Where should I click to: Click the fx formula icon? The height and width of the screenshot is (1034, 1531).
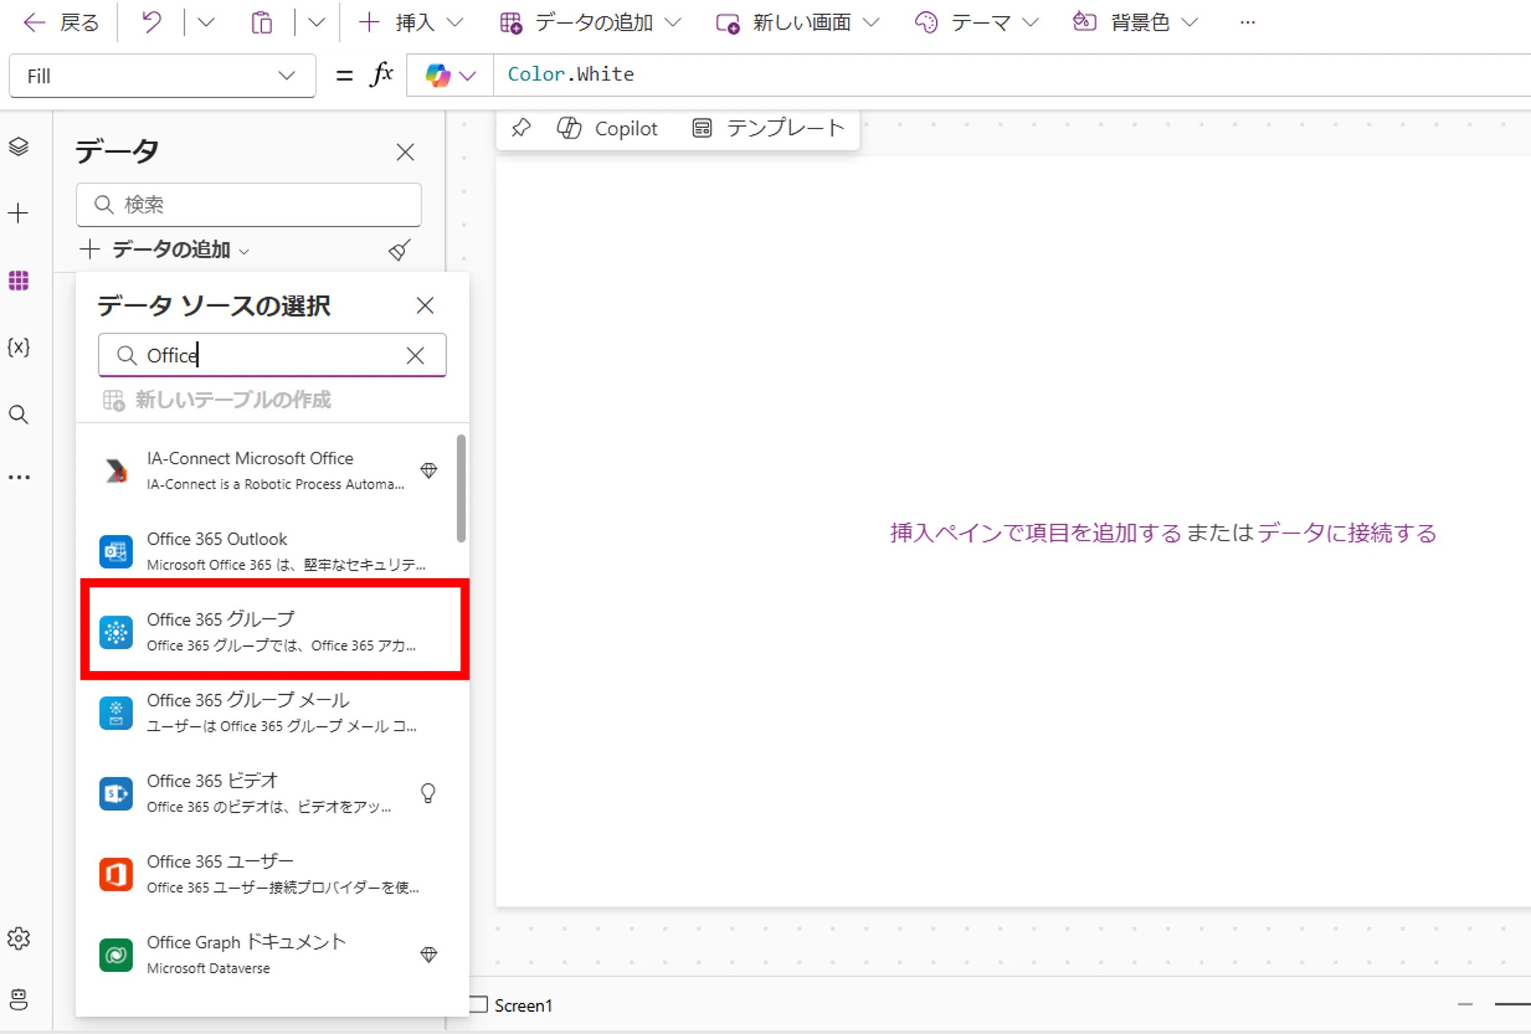[x=381, y=74]
